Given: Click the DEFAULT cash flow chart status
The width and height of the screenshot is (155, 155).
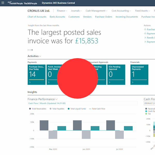Looking at the screenshot, I should click(x=149, y=103).
